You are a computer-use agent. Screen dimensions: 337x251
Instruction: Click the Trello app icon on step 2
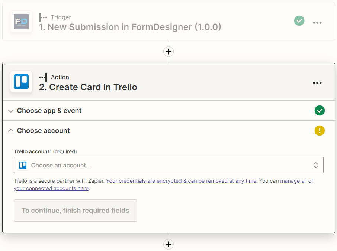[x=21, y=82]
